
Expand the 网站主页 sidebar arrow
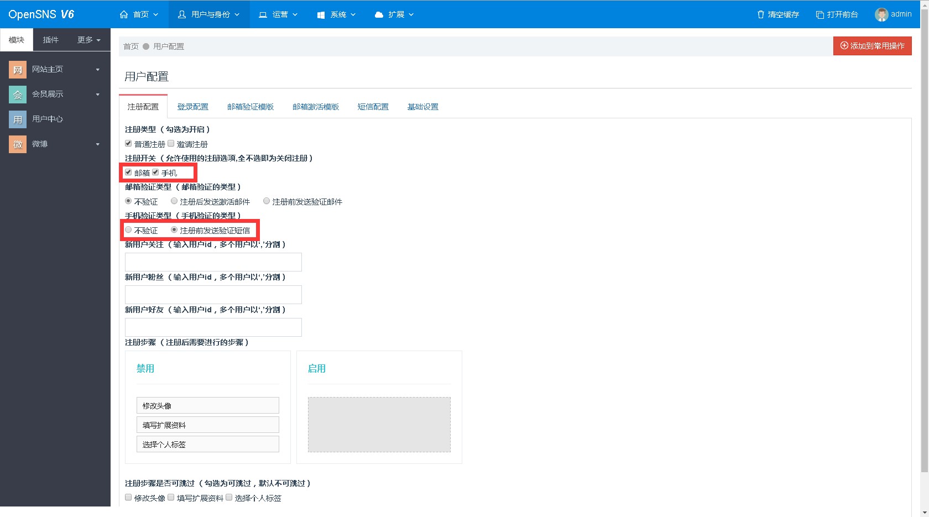(x=98, y=70)
